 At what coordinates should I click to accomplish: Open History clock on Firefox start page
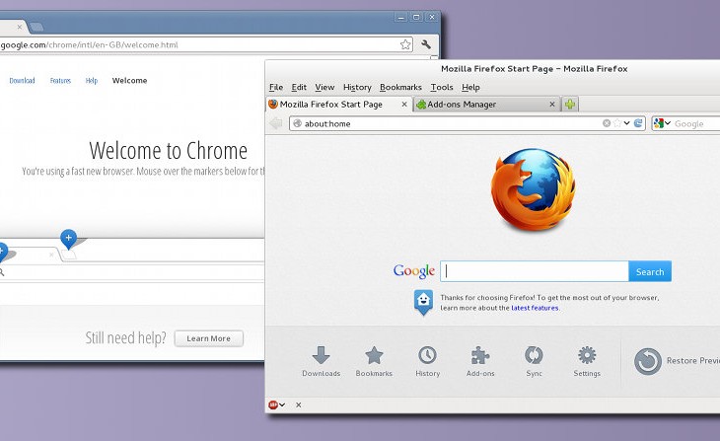point(427,361)
